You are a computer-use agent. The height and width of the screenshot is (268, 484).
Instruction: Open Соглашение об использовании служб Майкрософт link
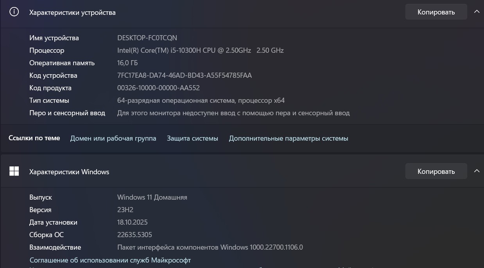click(x=110, y=260)
